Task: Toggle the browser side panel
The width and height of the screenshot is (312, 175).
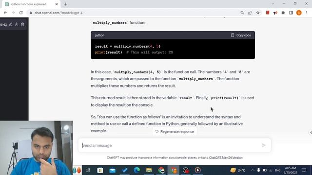Action: coord(291,13)
